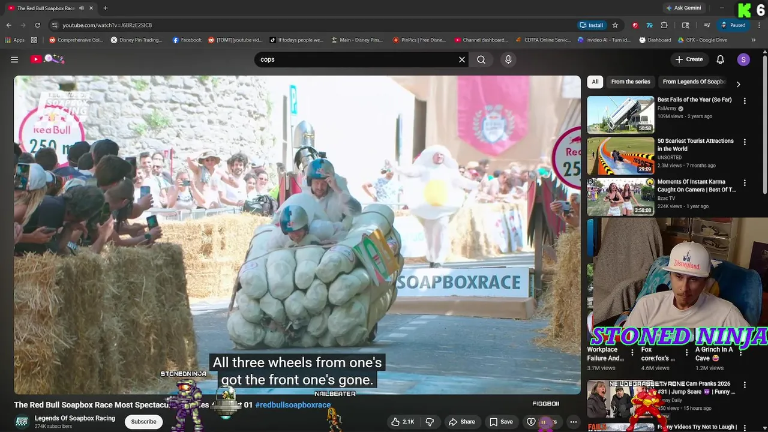Go to the YouTube home logo
Image resolution: width=768 pixels, height=432 pixels.
pos(47,59)
